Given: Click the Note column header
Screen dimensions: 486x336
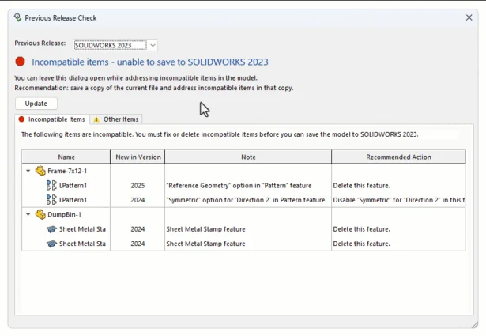Looking at the screenshot, I should pyautogui.click(x=248, y=157).
